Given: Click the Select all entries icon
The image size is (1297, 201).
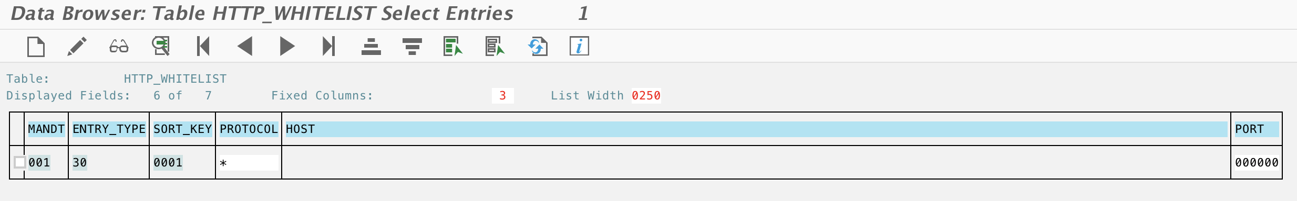Looking at the screenshot, I should [453, 46].
